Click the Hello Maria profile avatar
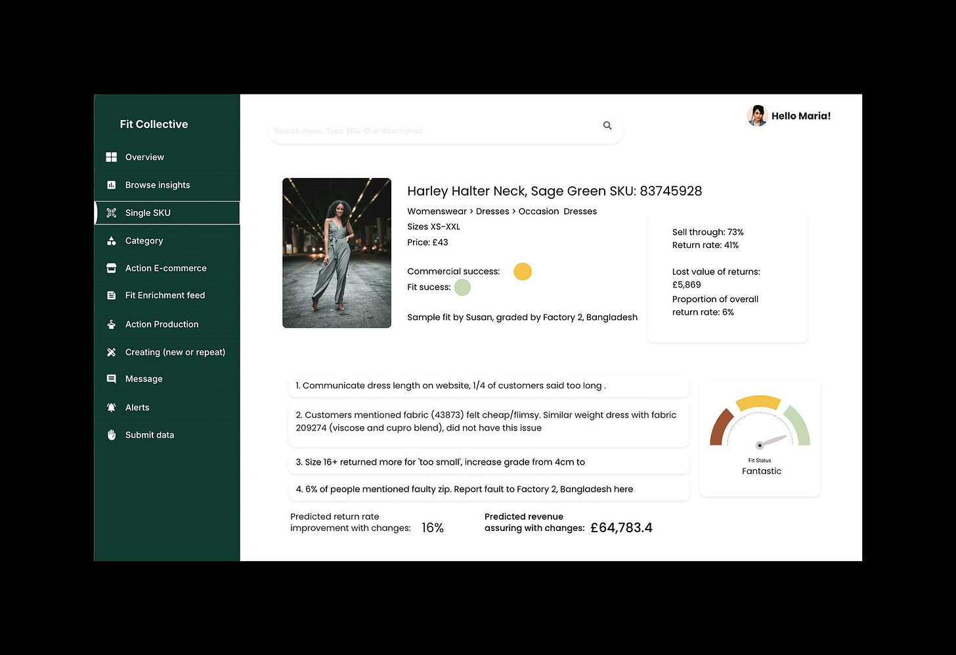Image resolution: width=956 pixels, height=655 pixels. pyautogui.click(x=757, y=116)
